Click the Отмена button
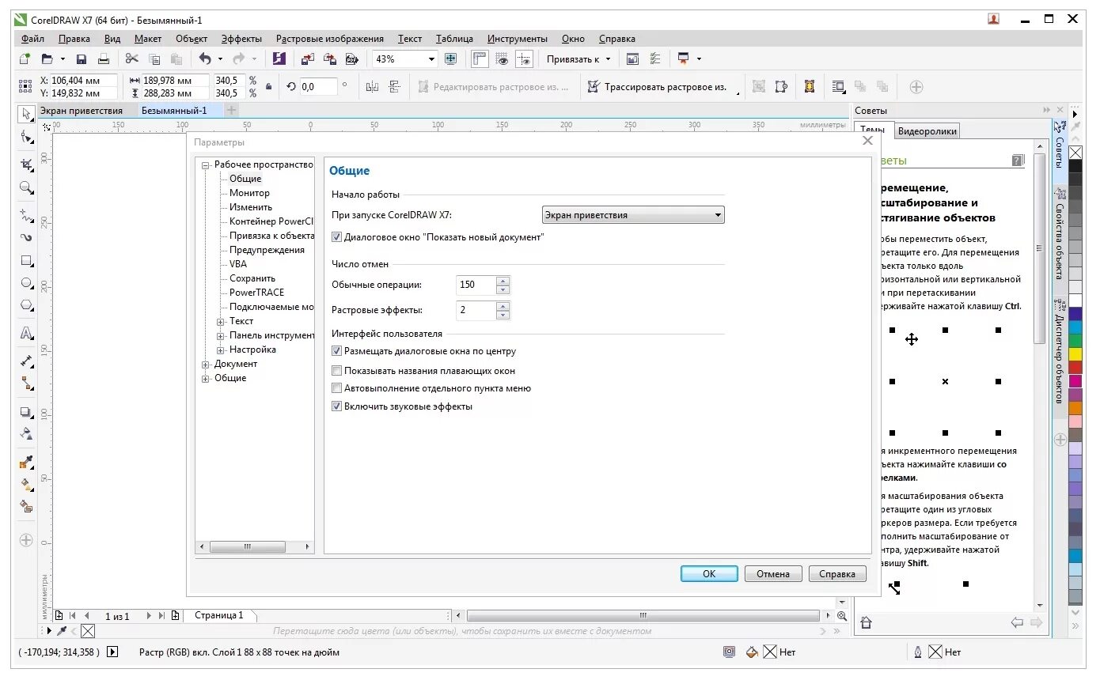 pos(773,574)
